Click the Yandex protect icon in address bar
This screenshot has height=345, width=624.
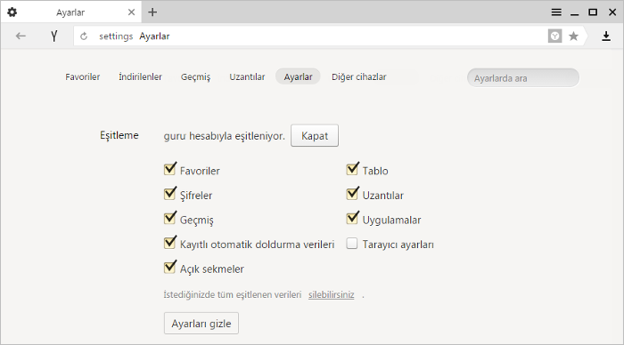click(554, 36)
